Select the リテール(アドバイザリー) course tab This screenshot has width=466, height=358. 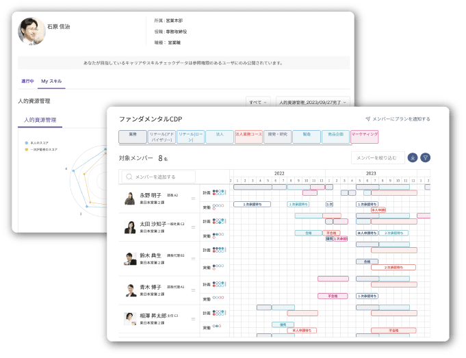coord(161,137)
